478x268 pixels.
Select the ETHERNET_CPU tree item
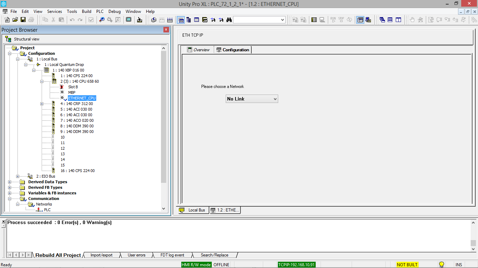click(82, 98)
